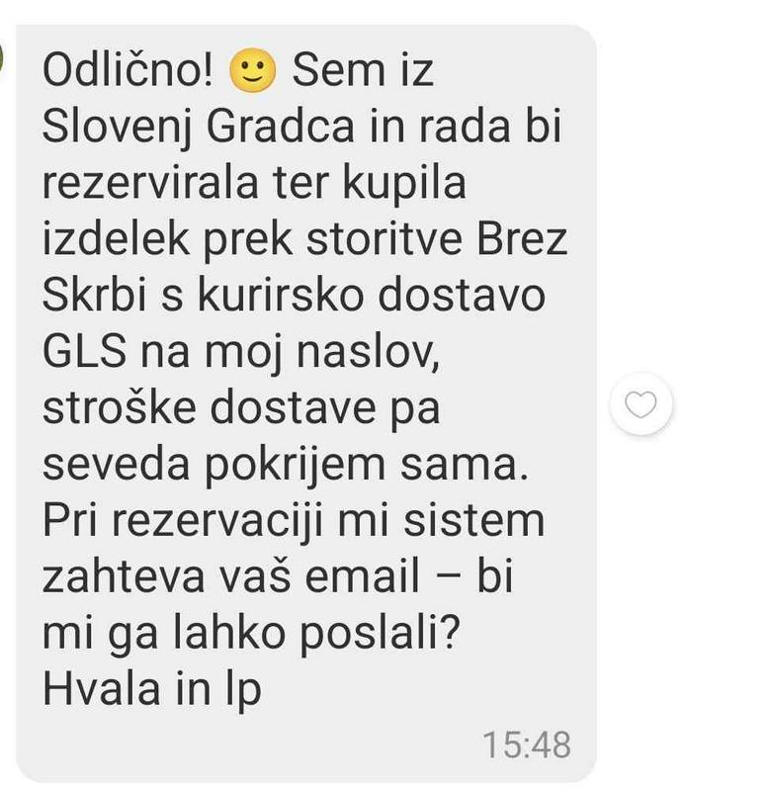Click 'Hvala in lp' closing text
Viewport: 770px width, 791px height.
[152, 690]
